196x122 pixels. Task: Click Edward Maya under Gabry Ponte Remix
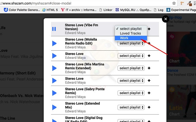click(x=75, y=97)
